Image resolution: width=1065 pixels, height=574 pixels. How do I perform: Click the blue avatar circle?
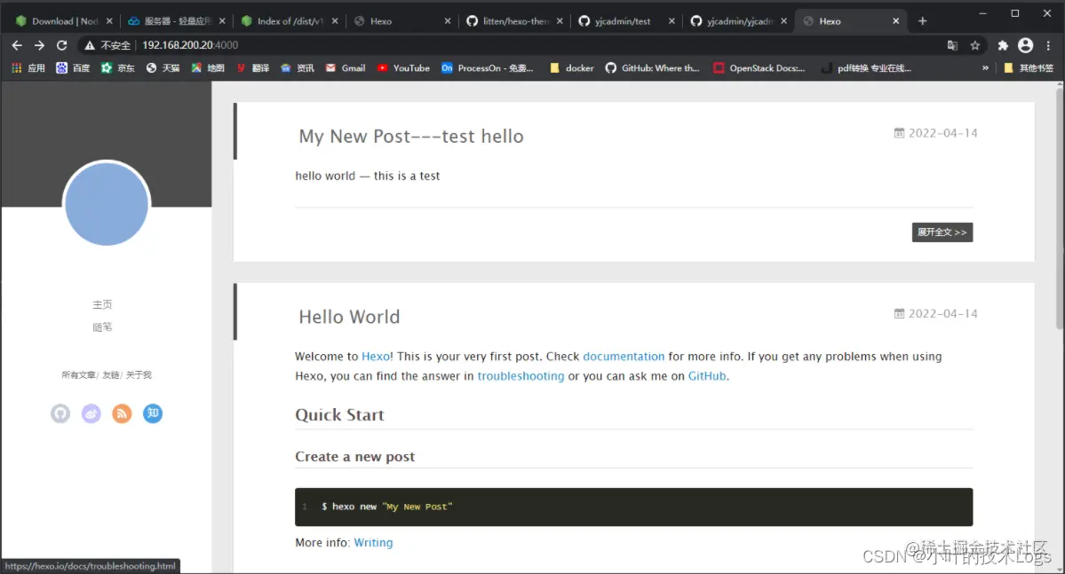click(107, 203)
